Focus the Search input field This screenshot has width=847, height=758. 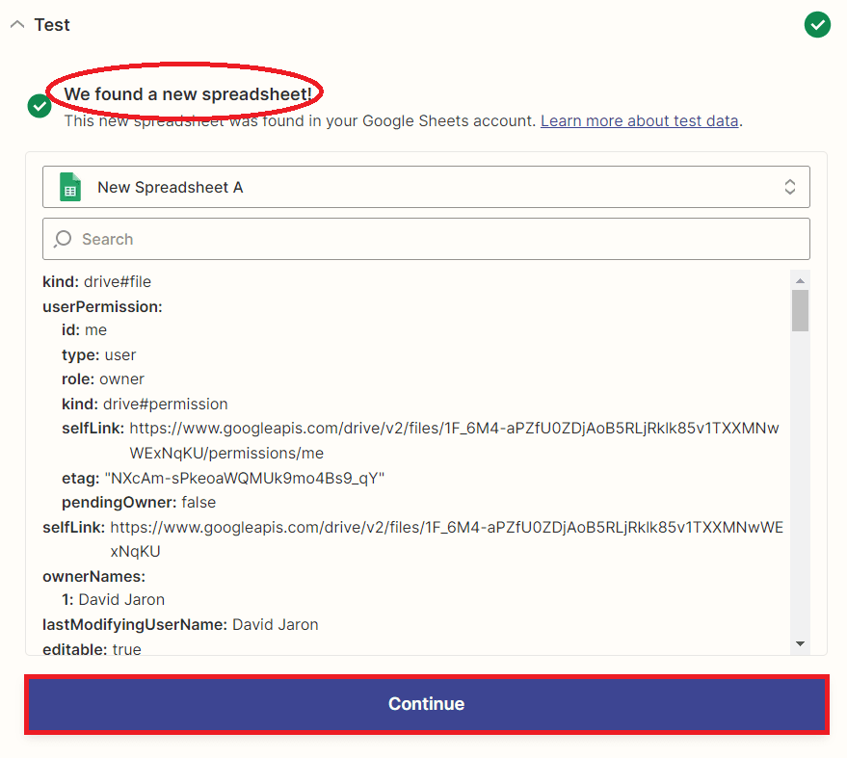(434, 239)
